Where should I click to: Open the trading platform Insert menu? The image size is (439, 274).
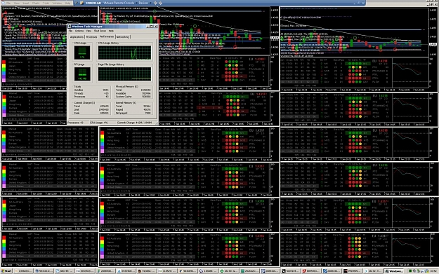(x=26, y=3)
